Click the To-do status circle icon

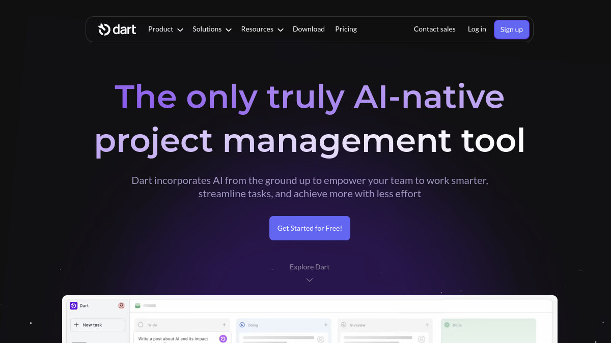point(141,325)
